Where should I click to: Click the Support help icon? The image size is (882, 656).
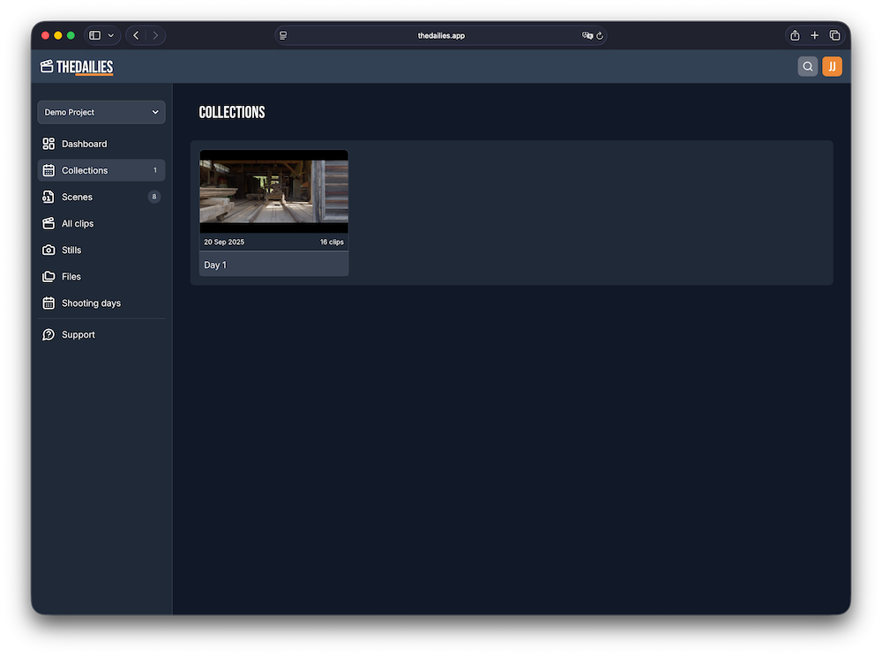pos(49,334)
